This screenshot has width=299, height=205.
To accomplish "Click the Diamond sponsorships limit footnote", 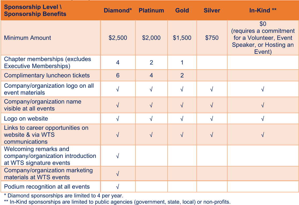I will click(x=64, y=196).
